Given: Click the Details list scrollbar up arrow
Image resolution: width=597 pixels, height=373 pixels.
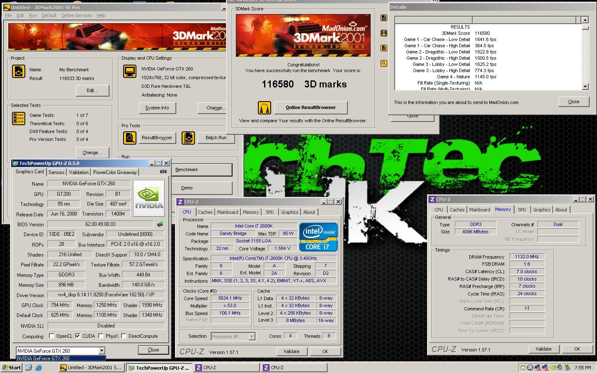Looking at the screenshot, I should (585, 20).
